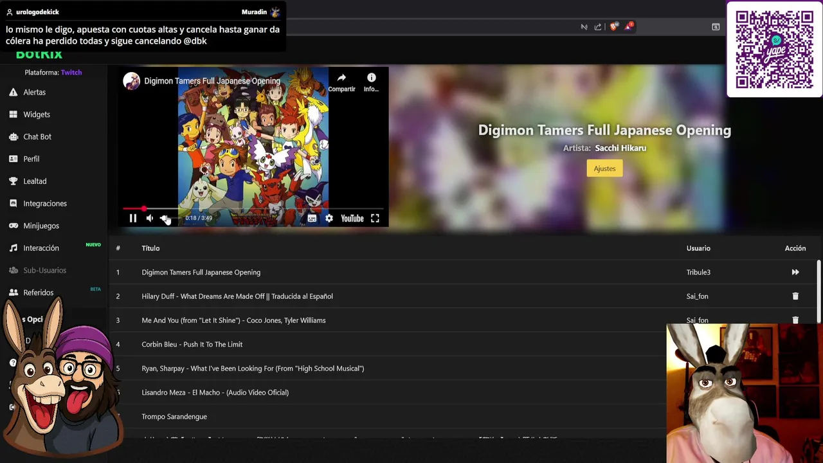The image size is (823, 463).
Task: Mute the YouTube player speaker icon
Action: click(150, 219)
